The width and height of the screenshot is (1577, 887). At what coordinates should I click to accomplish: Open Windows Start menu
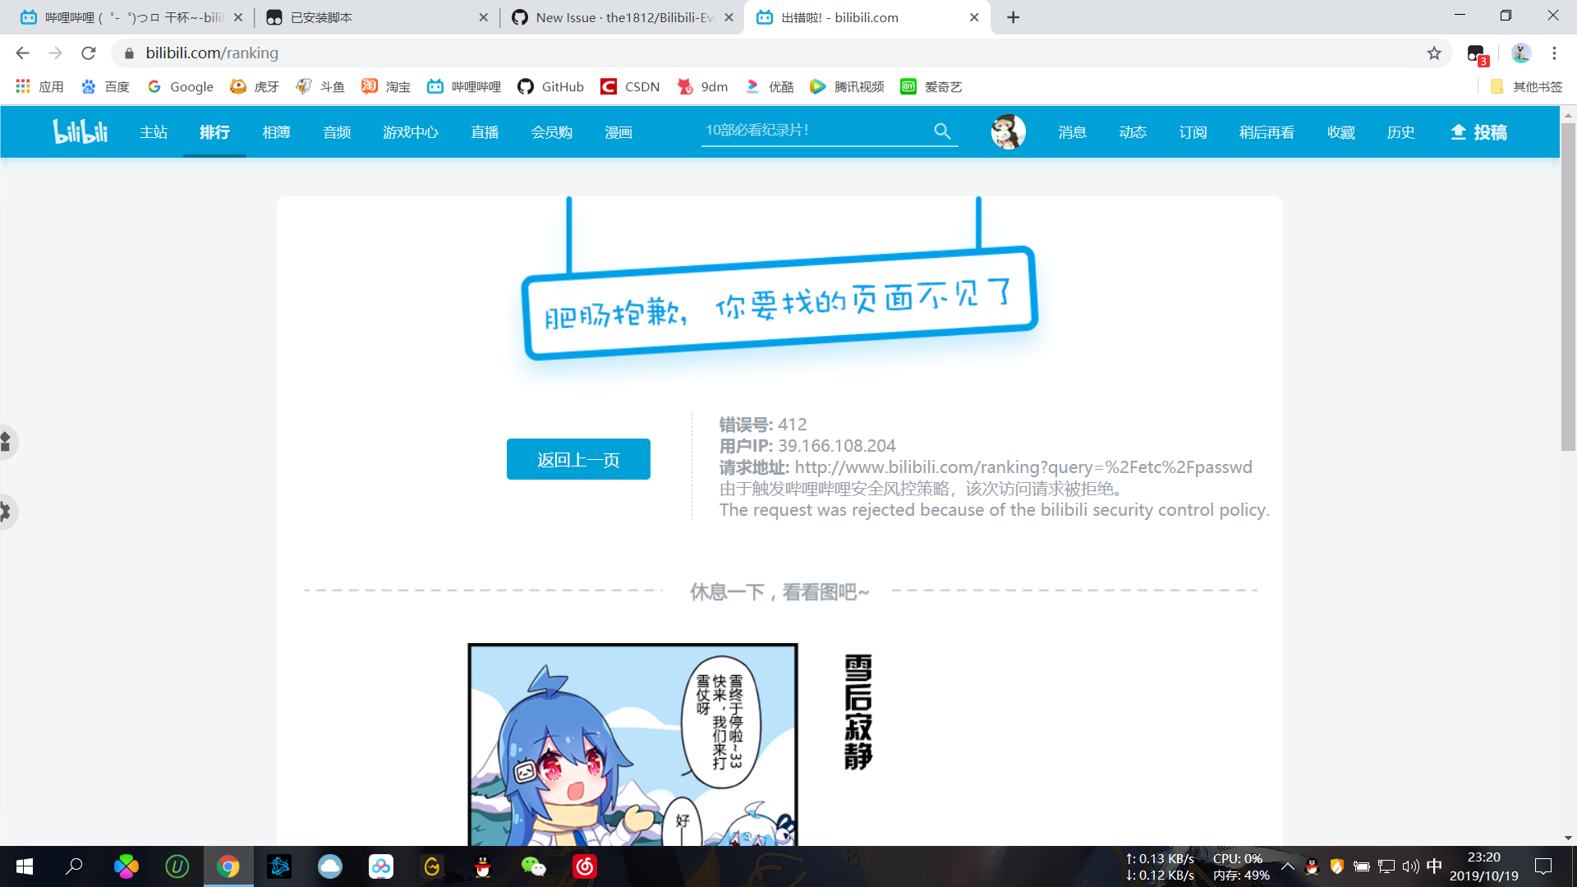[x=25, y=866]
